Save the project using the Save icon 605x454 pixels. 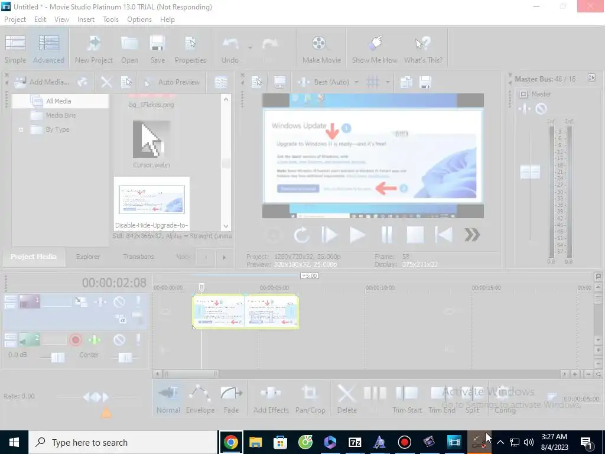(x=157, y=49)
